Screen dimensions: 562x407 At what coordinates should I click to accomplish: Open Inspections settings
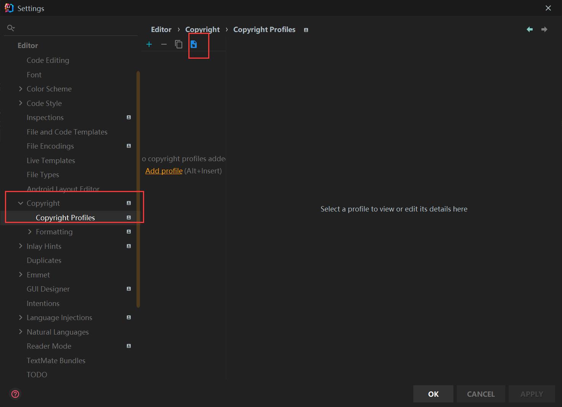coord(45,117)
